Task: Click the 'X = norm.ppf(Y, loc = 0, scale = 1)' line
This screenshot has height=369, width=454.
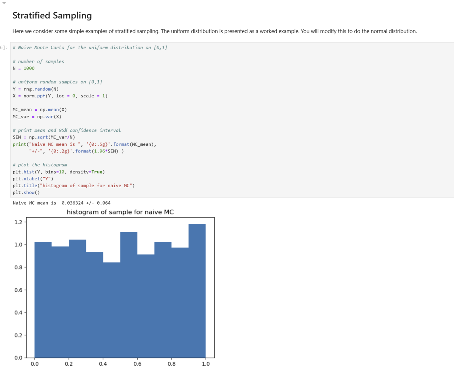Action: 60,96
